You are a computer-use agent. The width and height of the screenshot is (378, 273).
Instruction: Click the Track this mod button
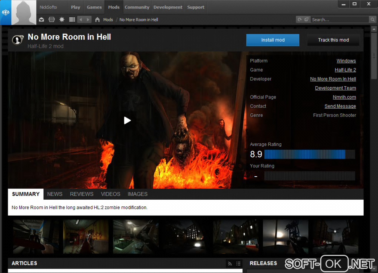334,40
